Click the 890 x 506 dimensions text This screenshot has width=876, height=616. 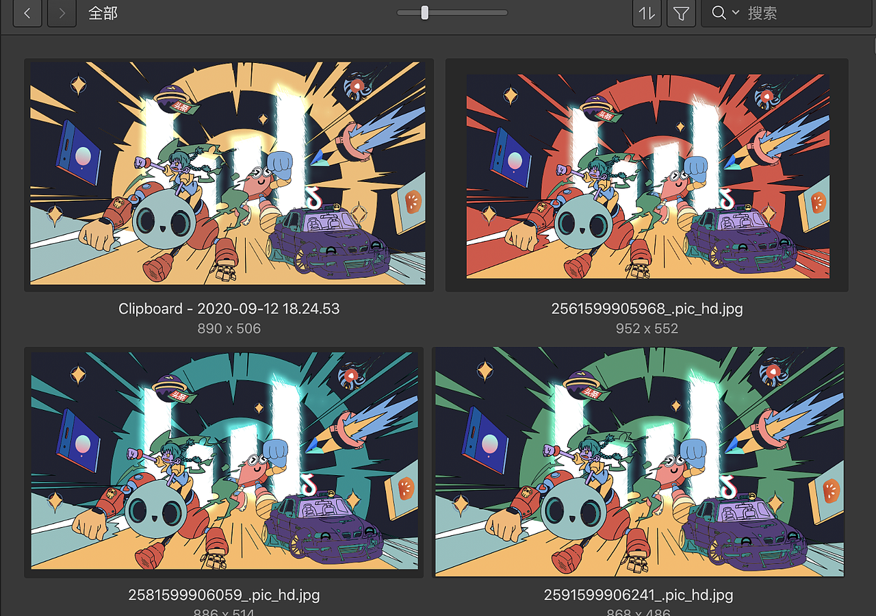229,329
